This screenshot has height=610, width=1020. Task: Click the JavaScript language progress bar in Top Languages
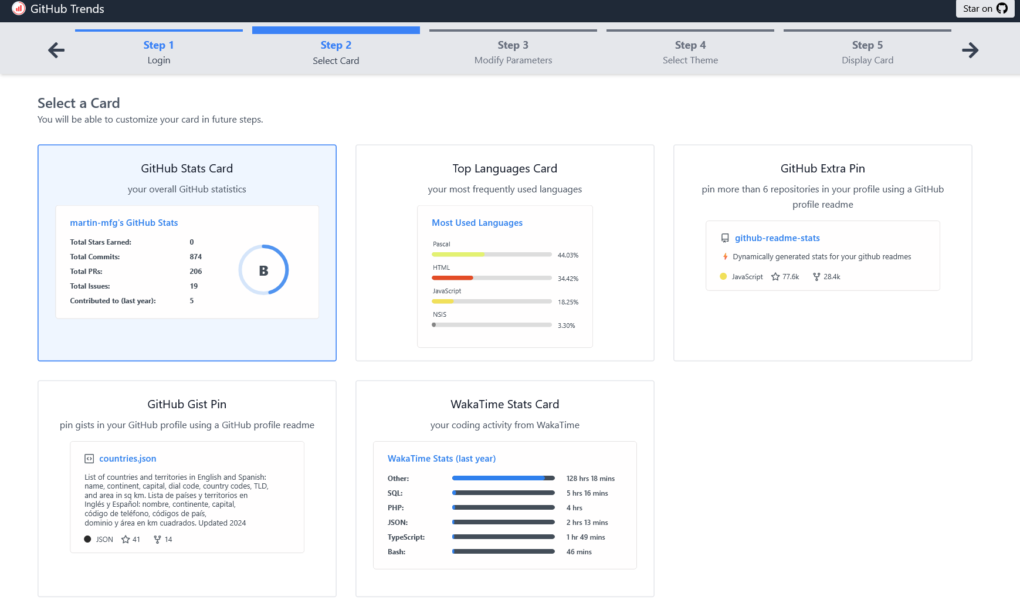(492, 301)
